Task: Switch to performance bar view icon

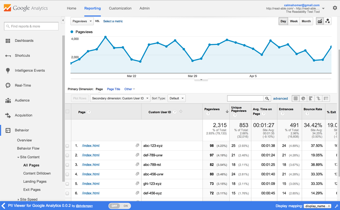Action: (310, 98)
